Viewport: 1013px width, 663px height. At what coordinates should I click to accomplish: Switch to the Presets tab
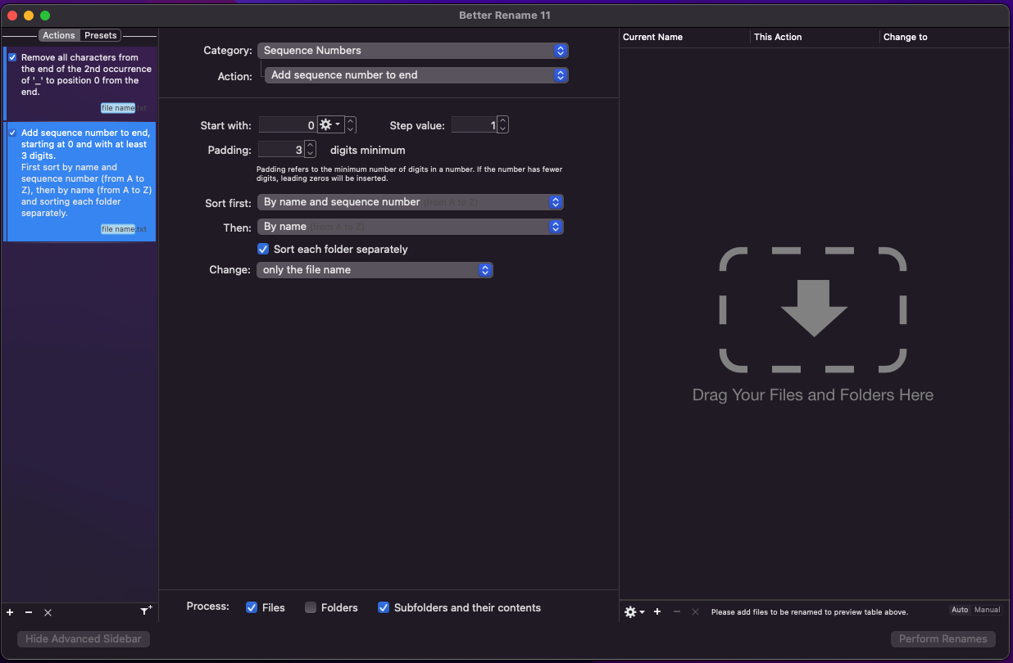point(101,35)
